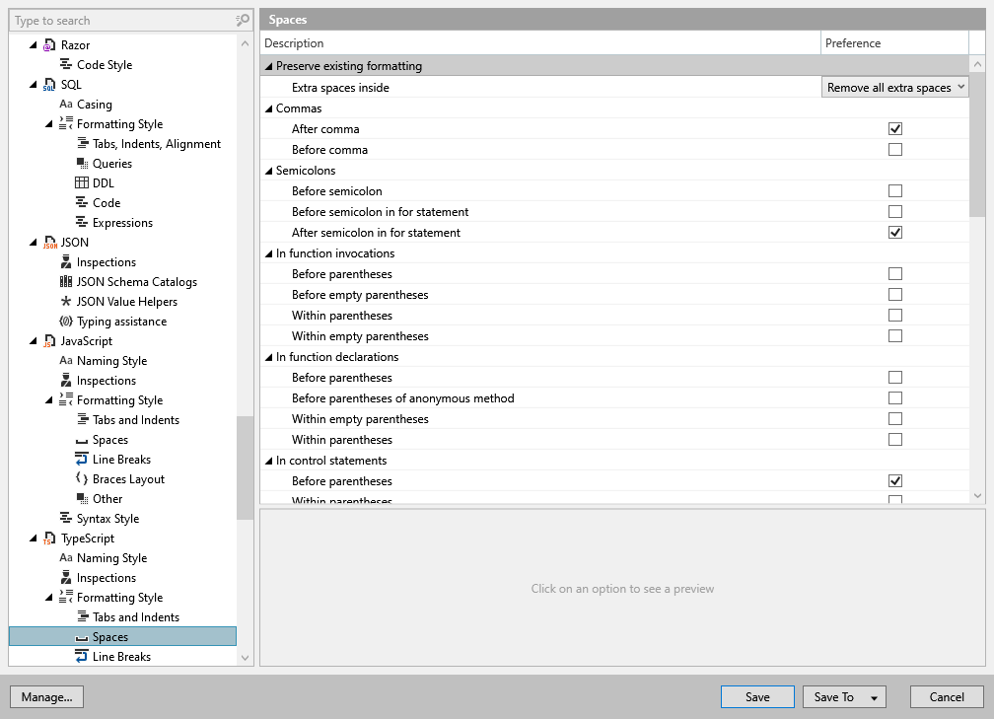Click the Braces Layout icon
This screenshot has width=994, height=719.
pyautogui.click(x=82, y=478)
